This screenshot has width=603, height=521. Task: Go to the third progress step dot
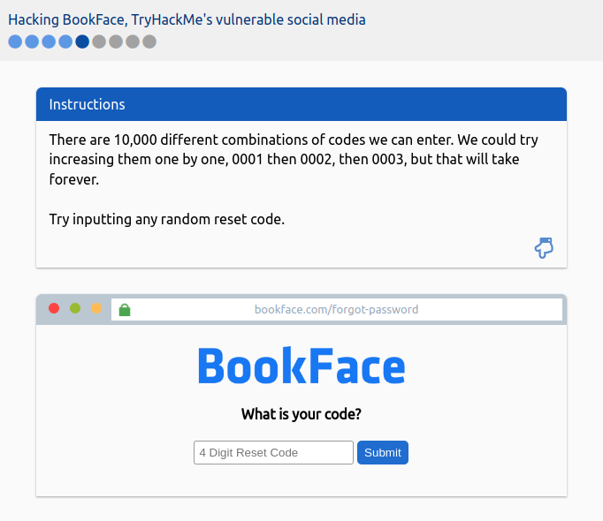pos(49,42)
